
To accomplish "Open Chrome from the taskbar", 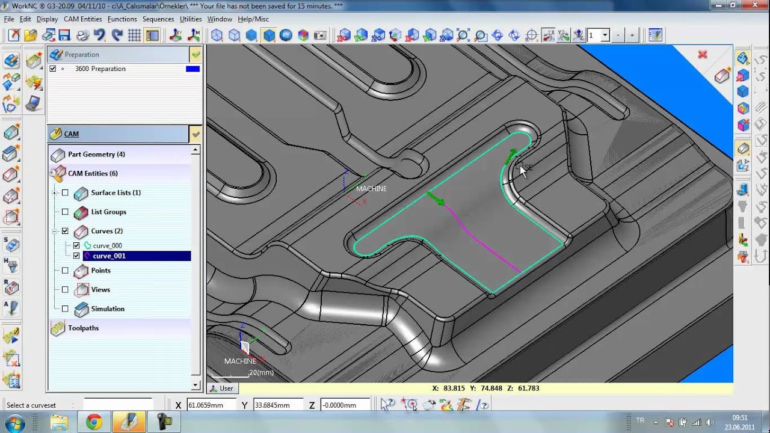I will click(93, 422).
